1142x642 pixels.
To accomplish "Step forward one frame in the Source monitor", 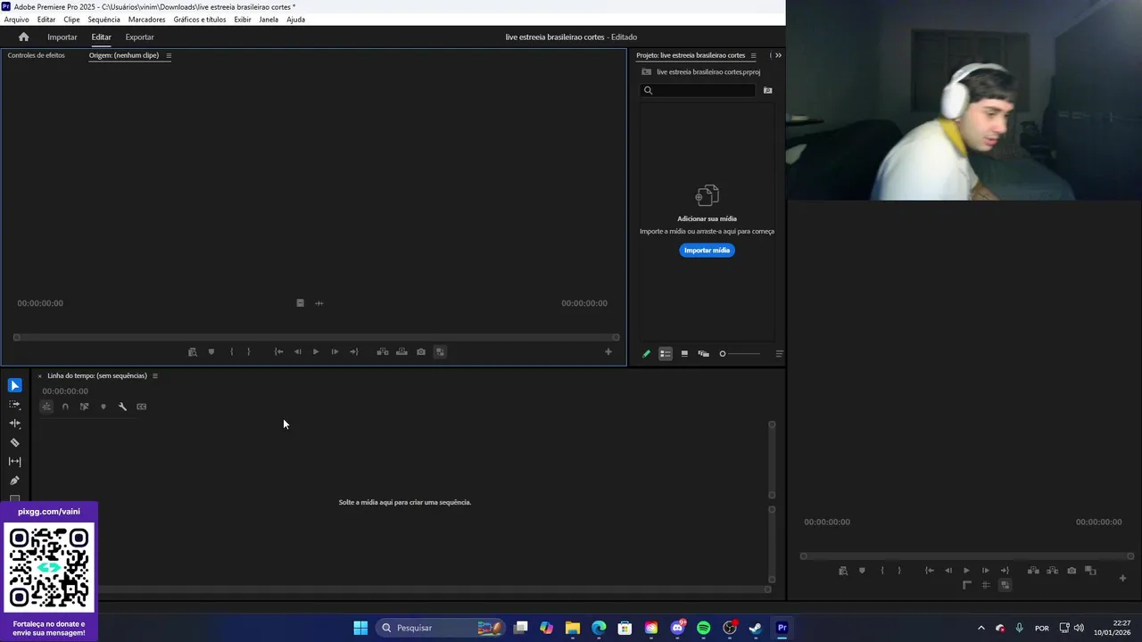I will pos(335,351).
